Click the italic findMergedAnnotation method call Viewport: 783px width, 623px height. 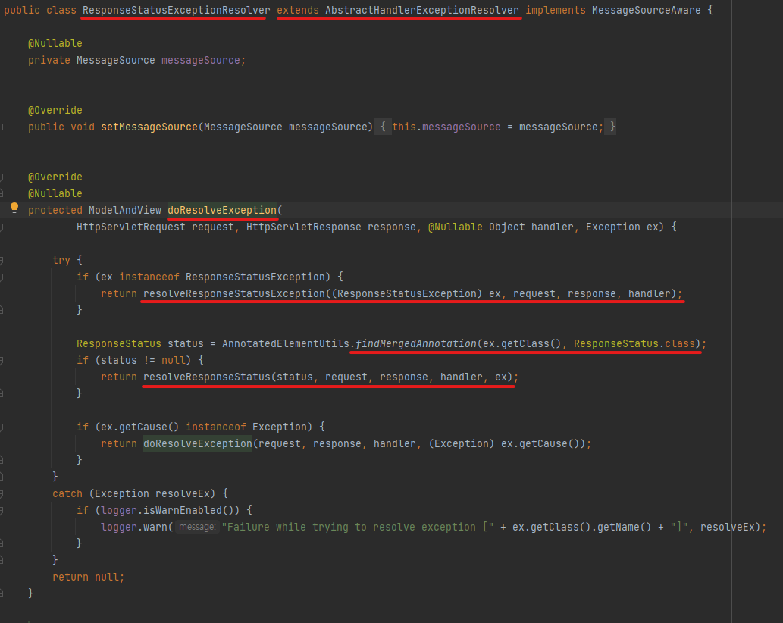coord(415,344)
